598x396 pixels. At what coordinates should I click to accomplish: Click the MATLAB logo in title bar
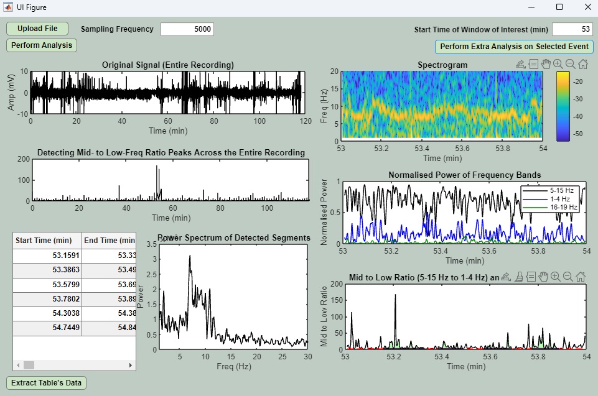click(7, 7)
